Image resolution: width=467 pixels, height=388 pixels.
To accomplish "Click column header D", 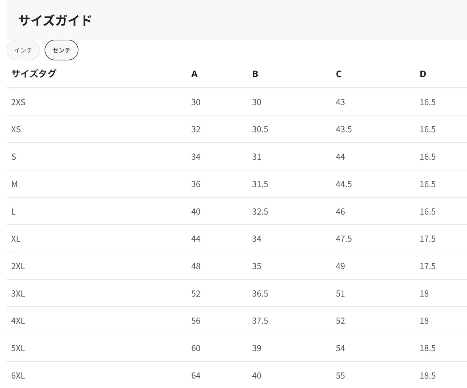I will tap(422, 74).
